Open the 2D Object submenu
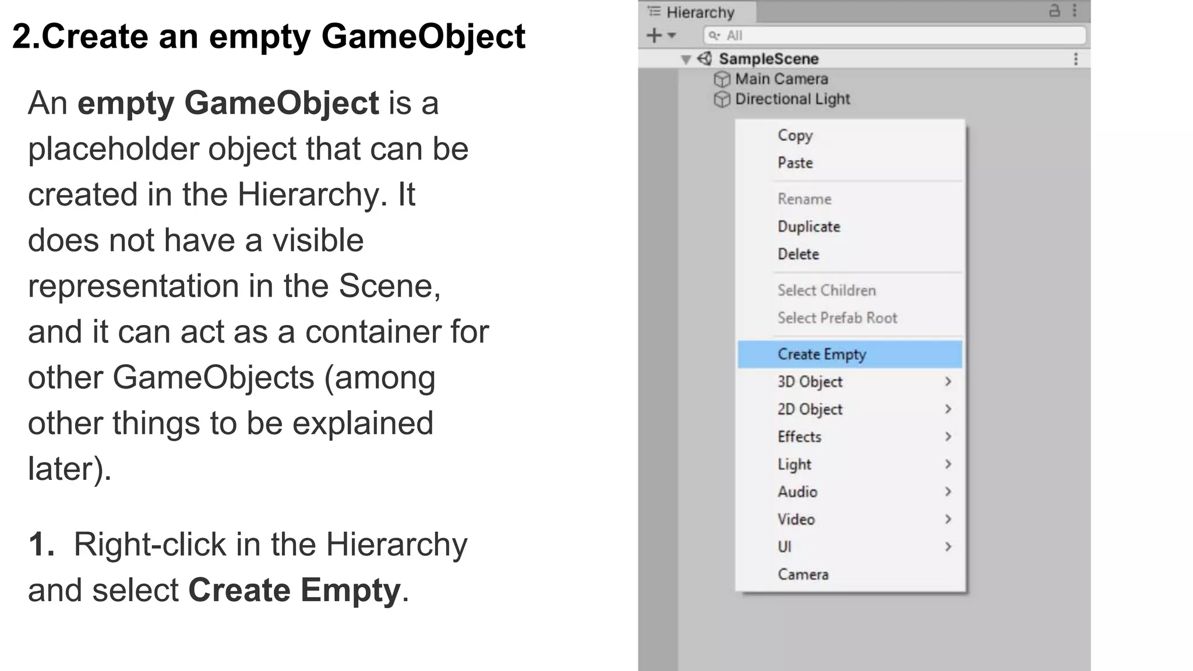The height and width of the screenshot is (671, 1193). (x=850, y=409)
